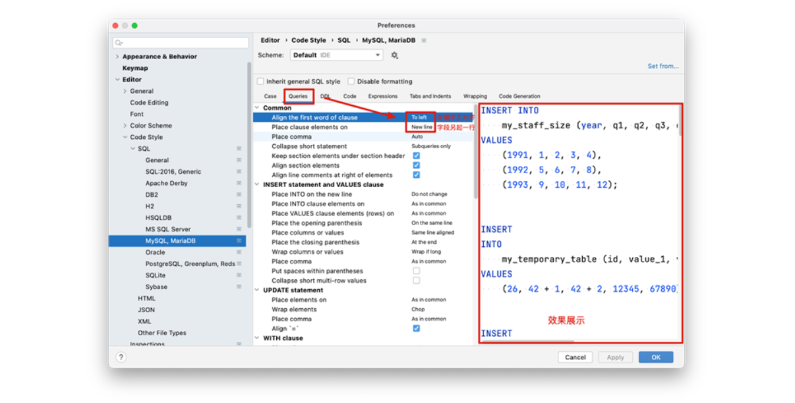This screenshot has height=403, width=795.
Task: Collapse the Editor tree node
Action: tap(117, 80)
